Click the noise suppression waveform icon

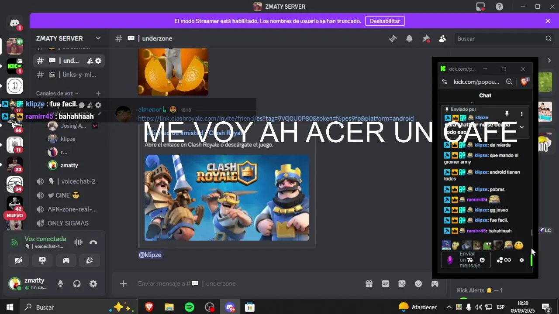pyautogui.click(x=79, y=242)
